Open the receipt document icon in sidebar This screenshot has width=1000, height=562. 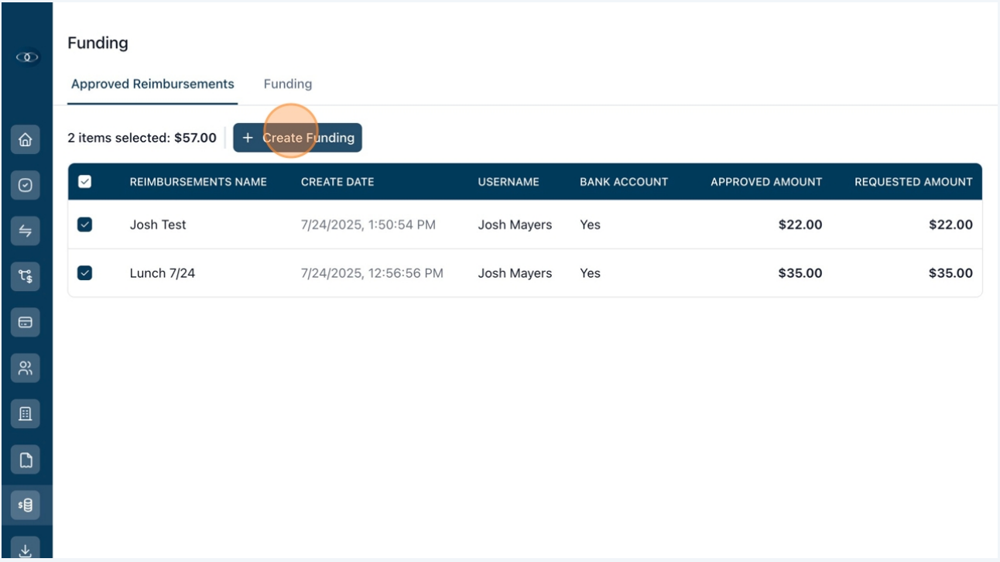pyautogui.click(x=26, y=460)
